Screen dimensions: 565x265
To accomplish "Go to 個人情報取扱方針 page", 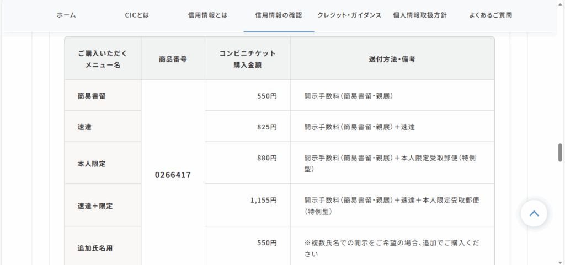I will tap(420, 15).
